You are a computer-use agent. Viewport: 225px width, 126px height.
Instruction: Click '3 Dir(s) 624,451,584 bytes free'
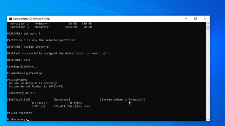point(61,106)
